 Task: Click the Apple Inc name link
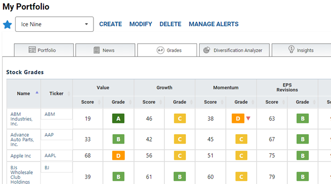[x=21, y=156]
